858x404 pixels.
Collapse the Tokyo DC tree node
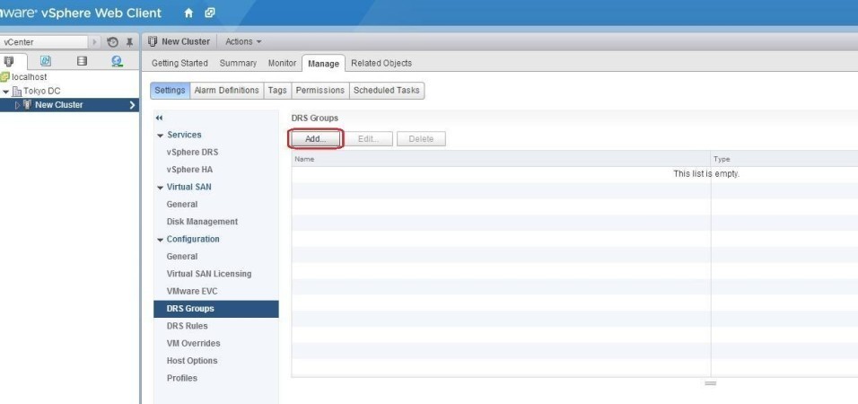(5, 92)
